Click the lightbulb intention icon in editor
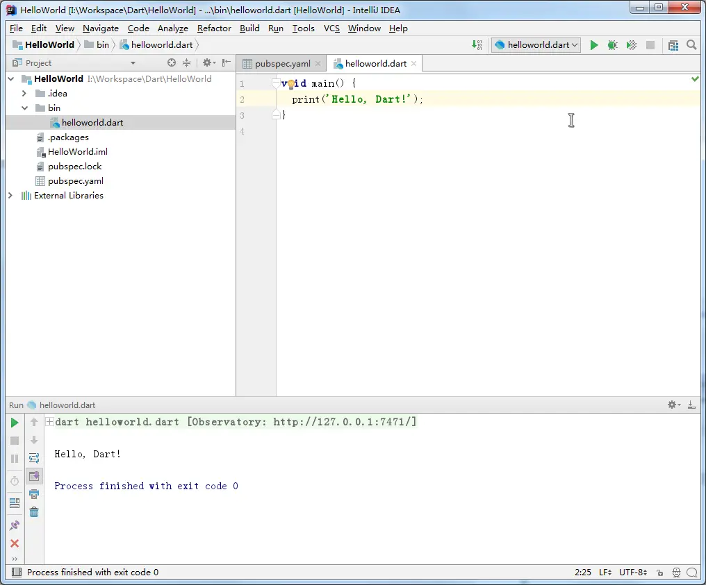Screen dimensions: 706x585 click(291, 84)
